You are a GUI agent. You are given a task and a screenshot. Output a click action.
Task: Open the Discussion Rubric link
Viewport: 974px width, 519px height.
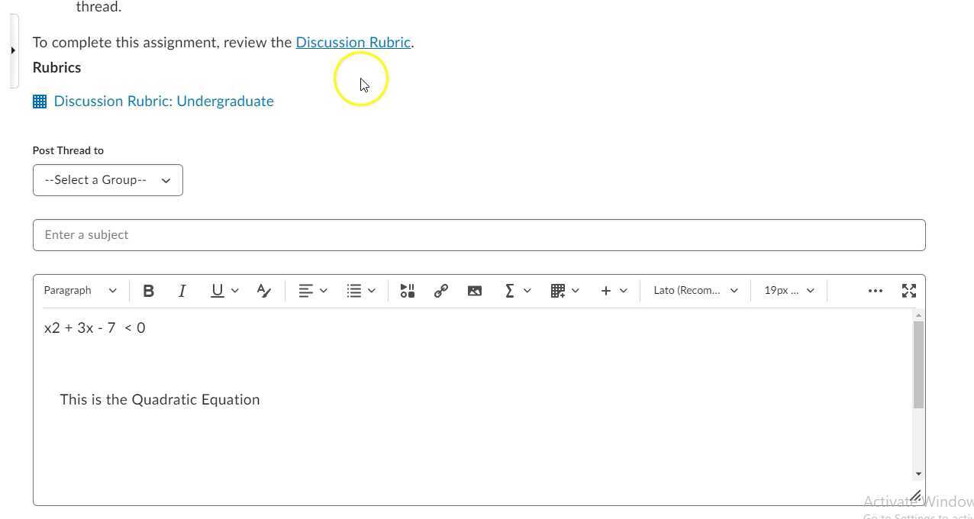(353, 42)
